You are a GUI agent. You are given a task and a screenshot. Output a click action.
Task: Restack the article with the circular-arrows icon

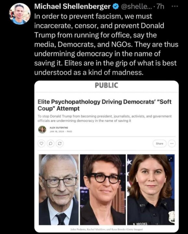click(60, 144)
